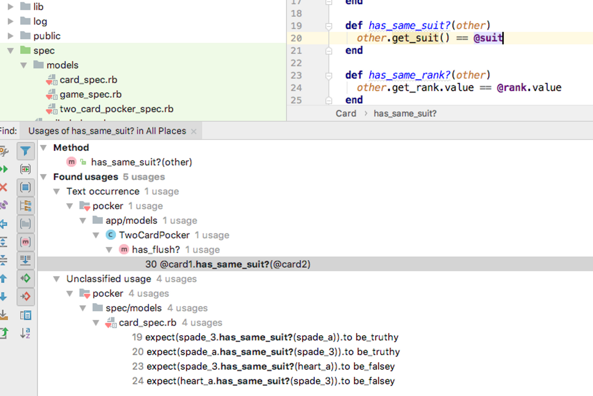
Task: Click the group by directory folder icon
Action: click(x=25, y=224)
